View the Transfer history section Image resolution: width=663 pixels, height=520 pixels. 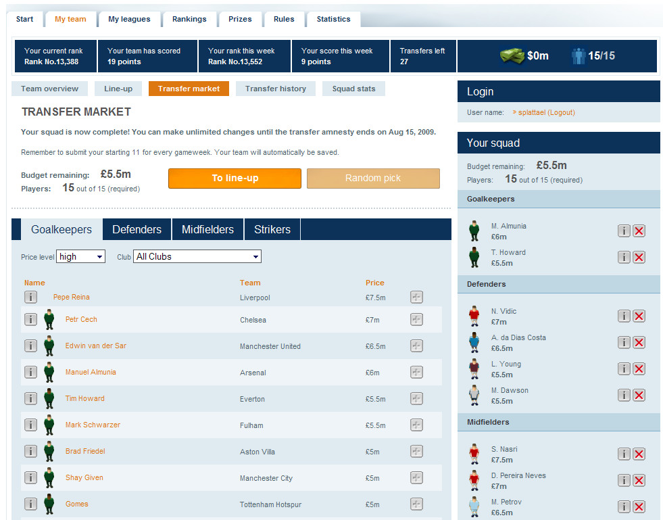click(x=276, y=89)
